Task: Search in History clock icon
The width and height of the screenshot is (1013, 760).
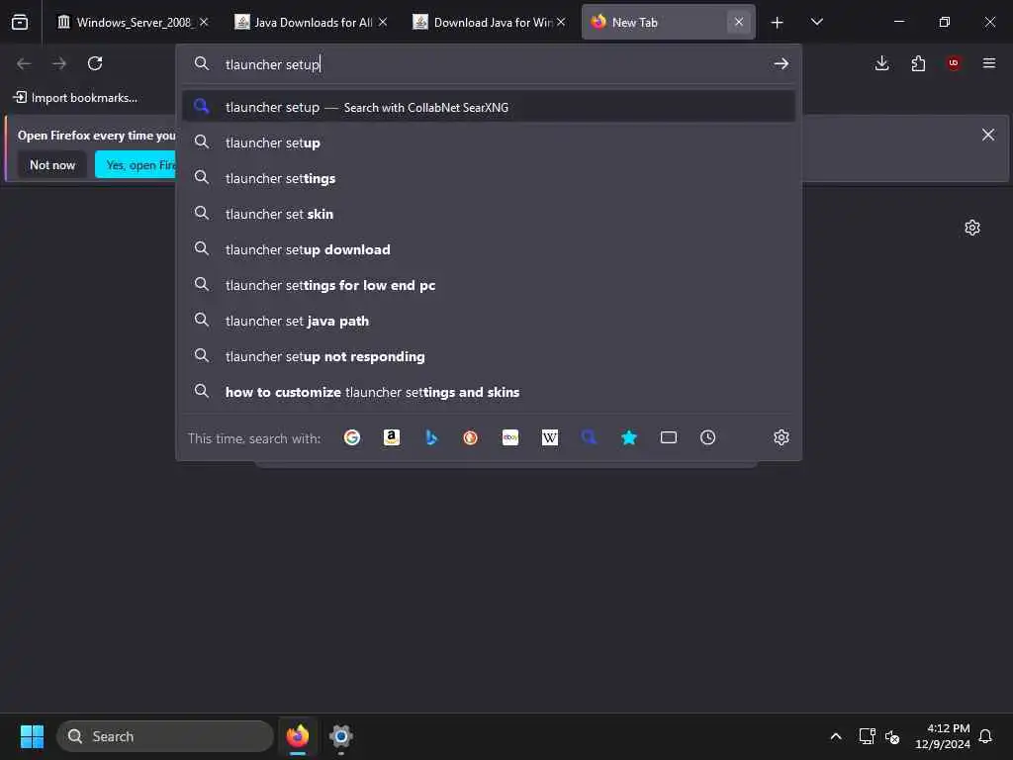Action: (708, 437)
